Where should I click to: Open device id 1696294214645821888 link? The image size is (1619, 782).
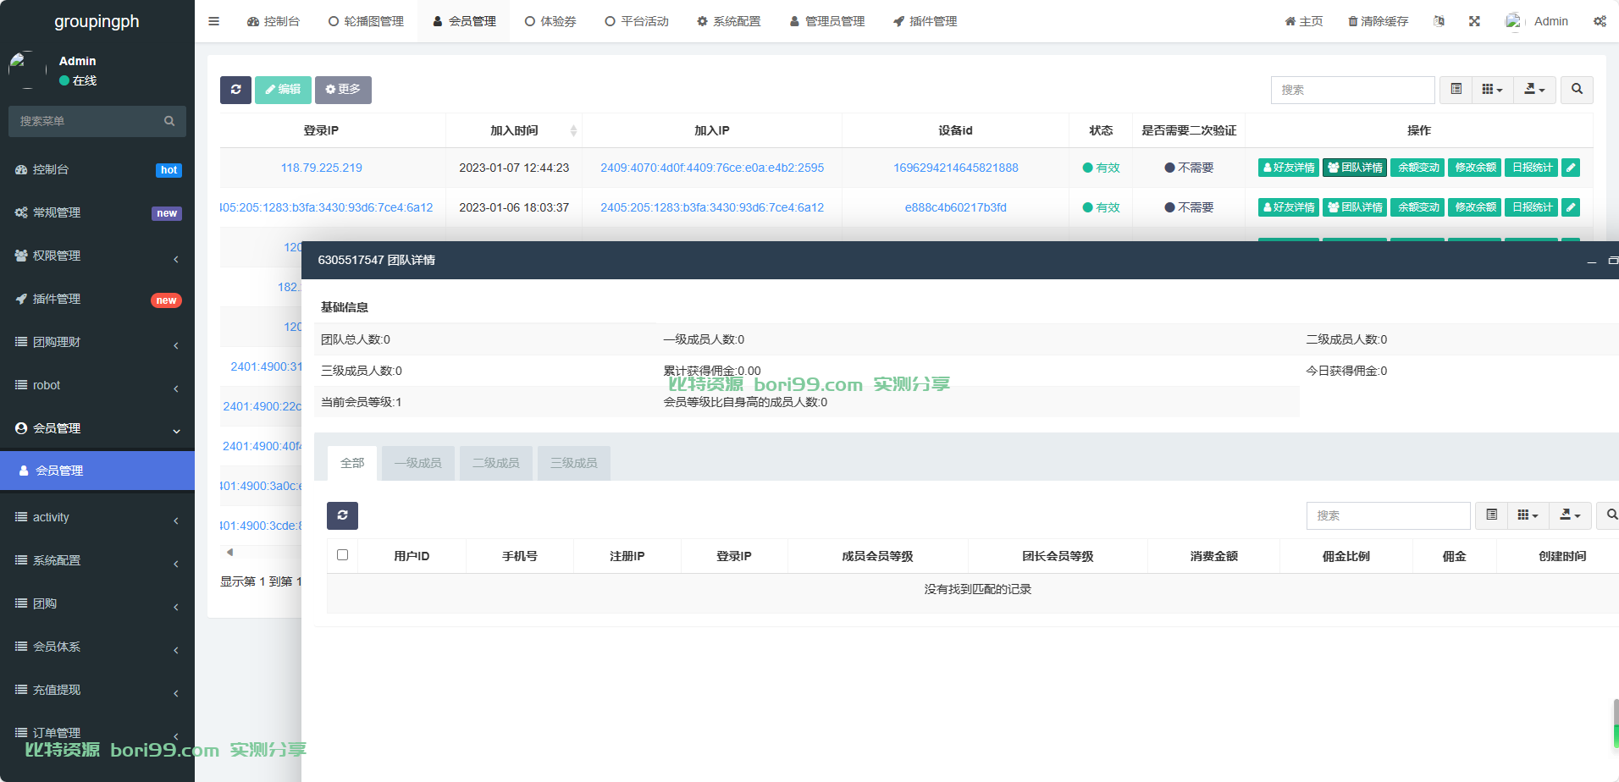(x=956, y=168)
